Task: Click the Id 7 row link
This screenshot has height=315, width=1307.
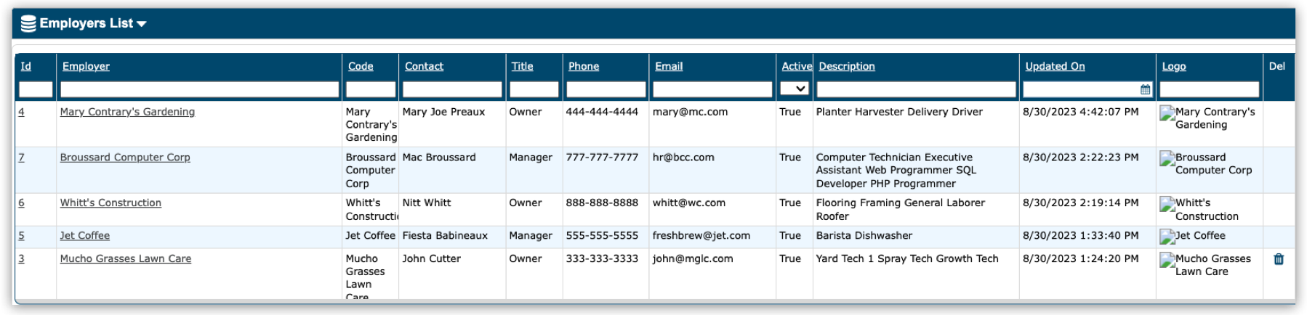Action: tap(21, 157)
